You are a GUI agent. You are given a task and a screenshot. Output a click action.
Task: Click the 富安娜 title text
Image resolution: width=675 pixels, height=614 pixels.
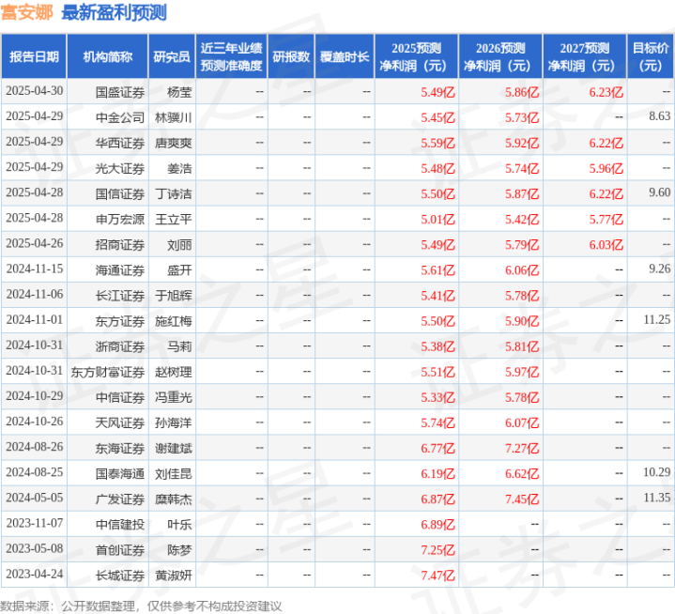click(26, 12)
